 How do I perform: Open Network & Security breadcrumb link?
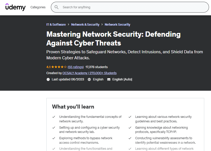tap(85, 25)
